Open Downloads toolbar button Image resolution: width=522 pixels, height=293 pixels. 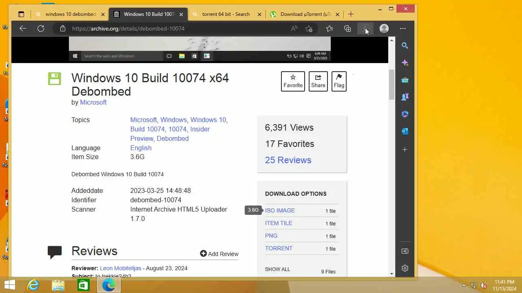(x=365, y=28)
